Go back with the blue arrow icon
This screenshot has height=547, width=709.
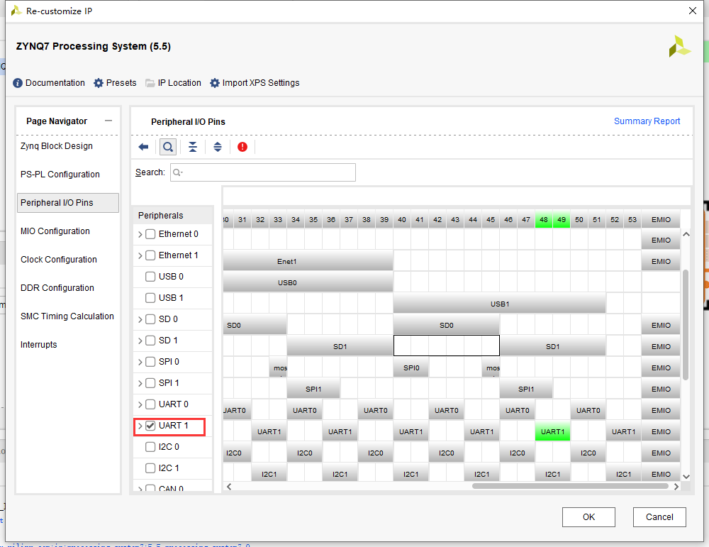(x=143, y=147)
